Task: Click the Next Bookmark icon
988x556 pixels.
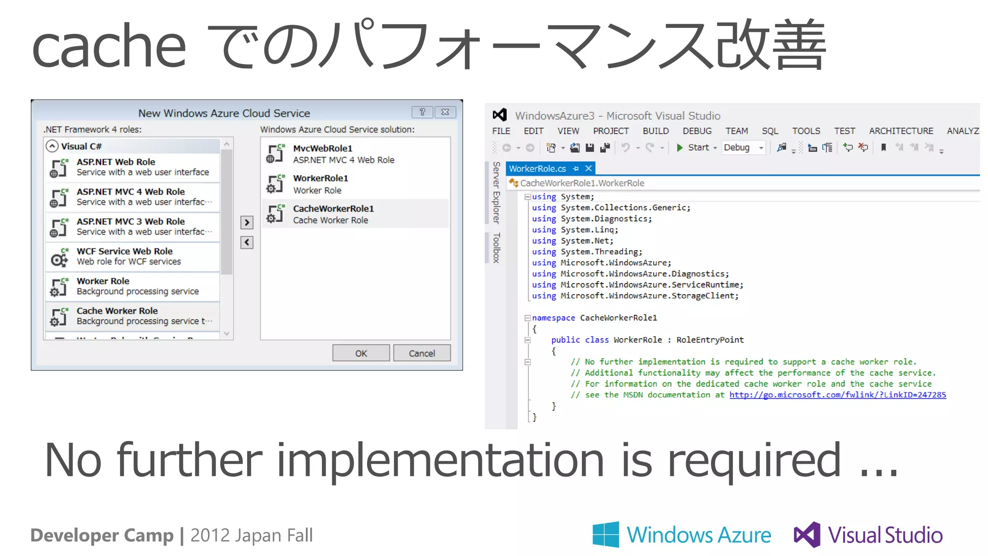Action: tap(914, 148)
